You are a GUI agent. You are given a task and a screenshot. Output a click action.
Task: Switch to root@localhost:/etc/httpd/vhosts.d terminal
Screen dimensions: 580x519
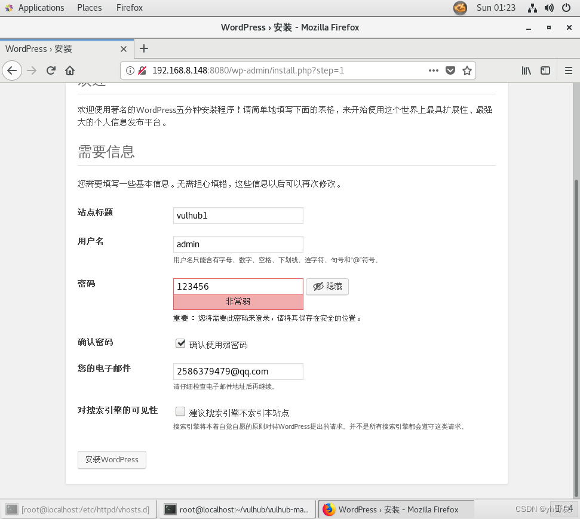click(x=78, y=509)
